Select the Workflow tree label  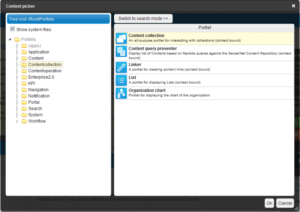click(x=37, y=121)
